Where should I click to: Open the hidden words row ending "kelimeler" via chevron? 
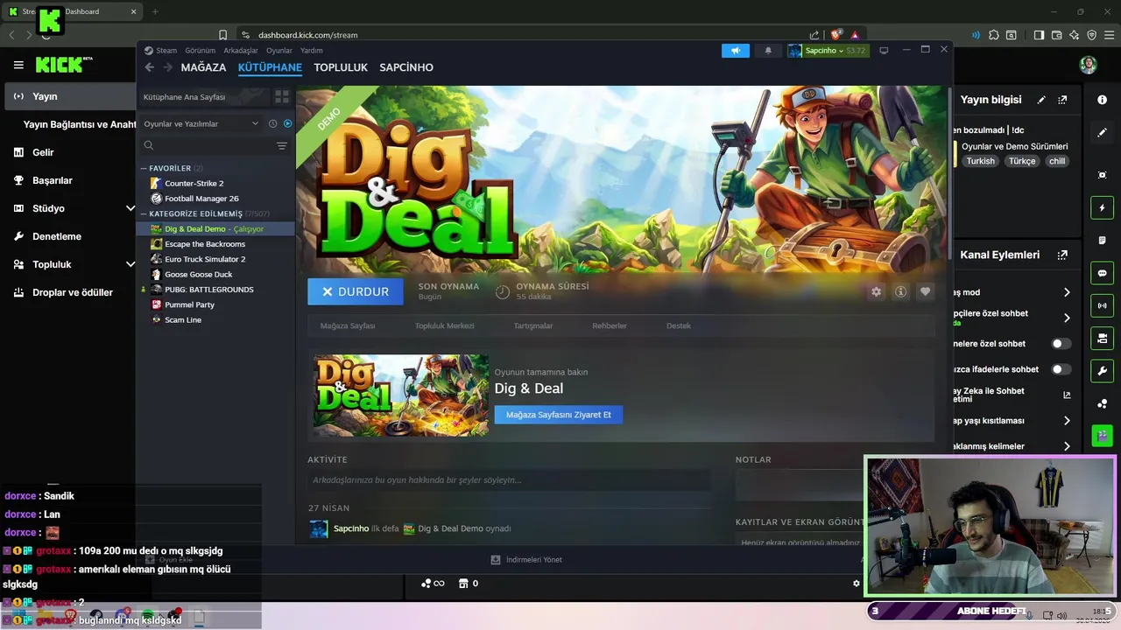point(1067,446)
